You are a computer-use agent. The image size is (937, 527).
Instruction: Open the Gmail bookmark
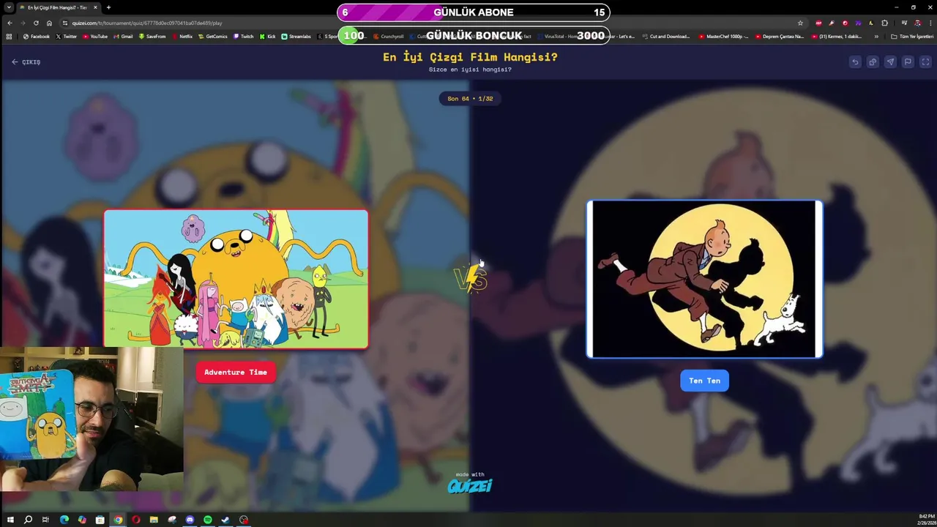coord(123,36)
